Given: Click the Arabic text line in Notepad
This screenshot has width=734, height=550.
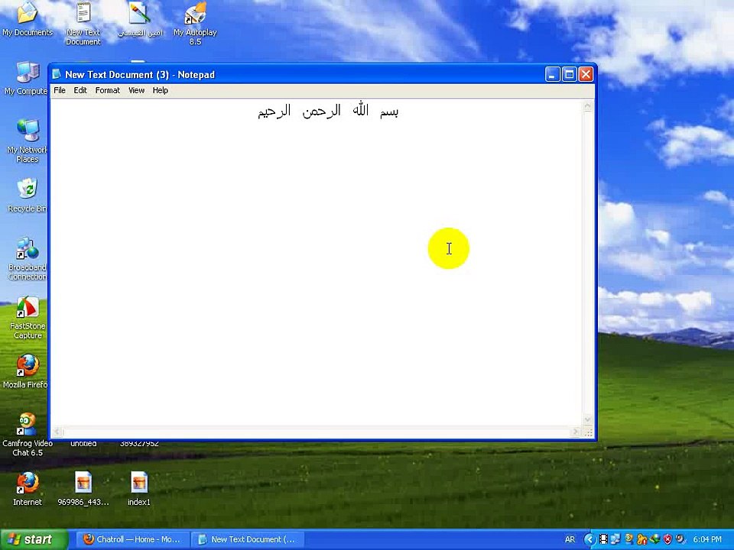Looking at the screenshot, I should pyautogui.click(x=328, y=112).
